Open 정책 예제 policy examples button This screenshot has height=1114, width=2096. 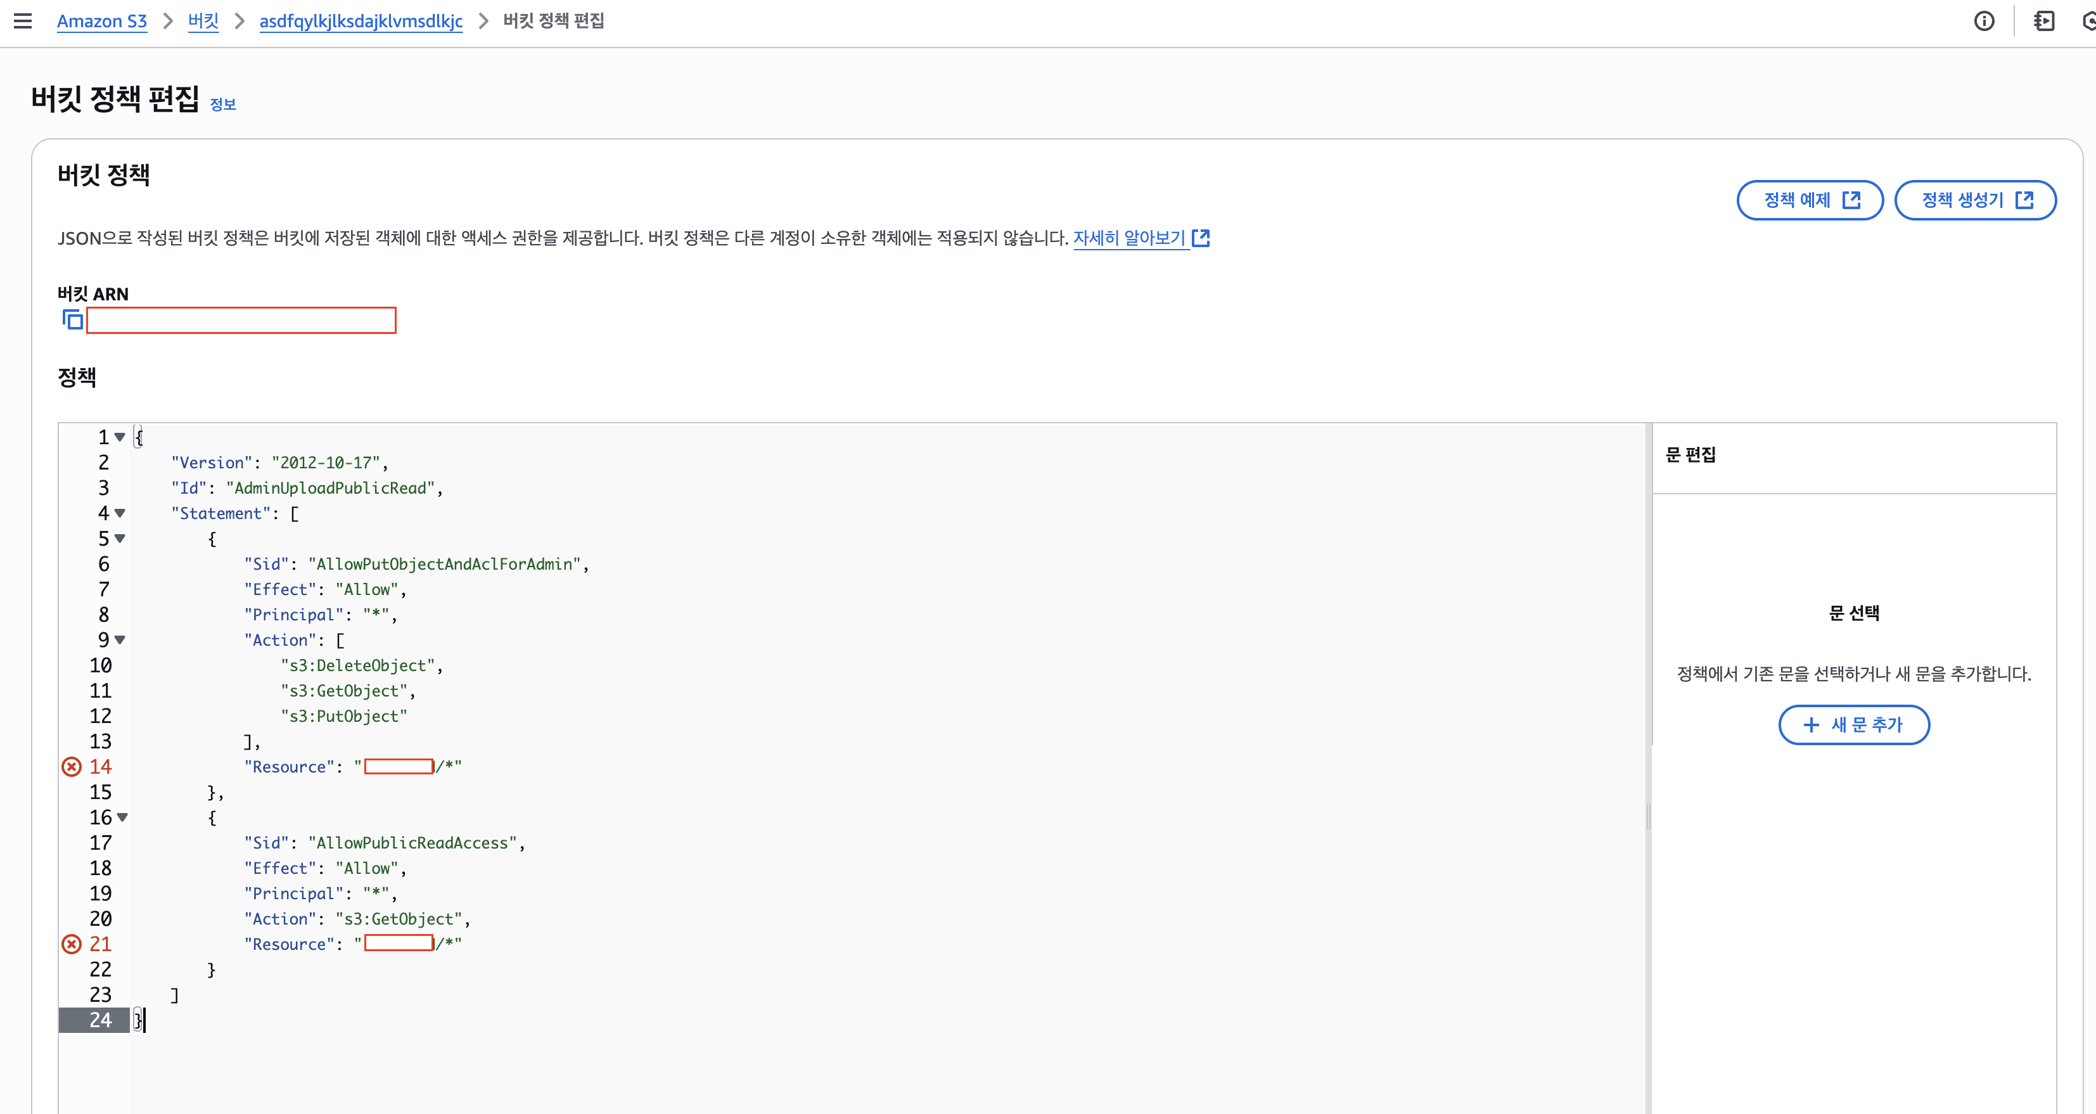pos(1810,200)
